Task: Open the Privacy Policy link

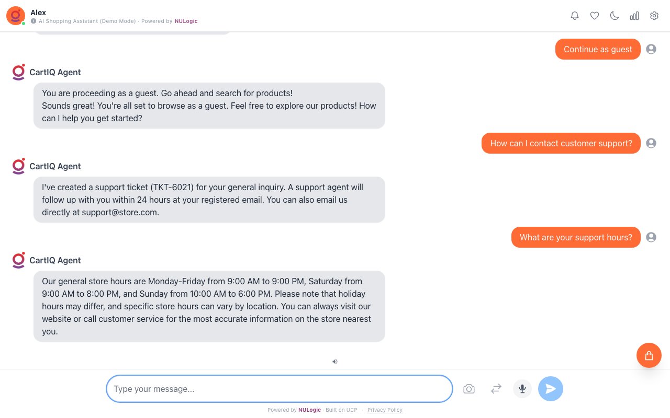Action: [385, 410]
